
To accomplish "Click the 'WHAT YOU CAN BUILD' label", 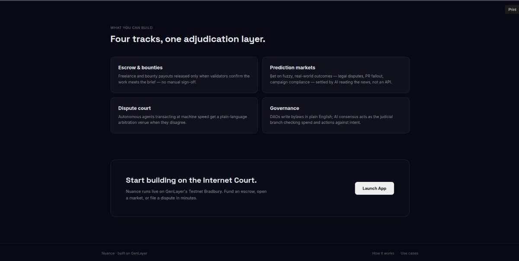I will coord(131,28).
